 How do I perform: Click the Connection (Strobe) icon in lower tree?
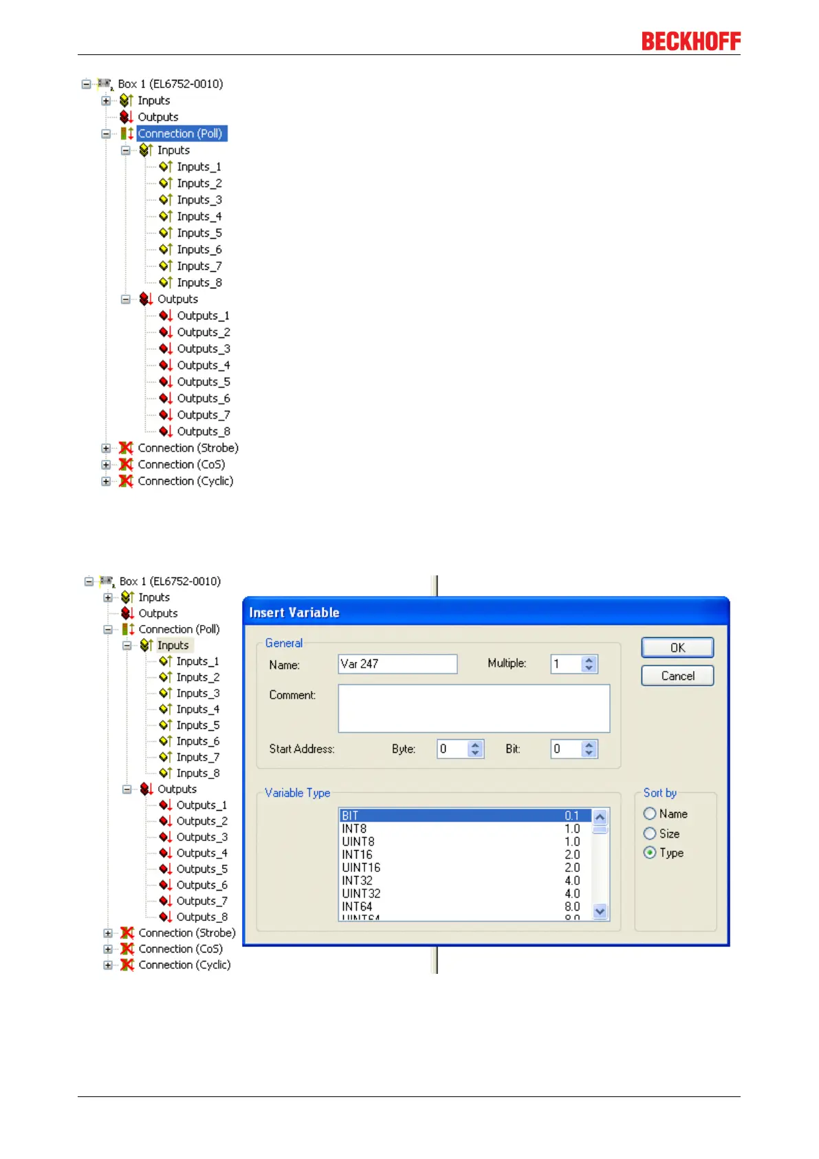(127, 933)
